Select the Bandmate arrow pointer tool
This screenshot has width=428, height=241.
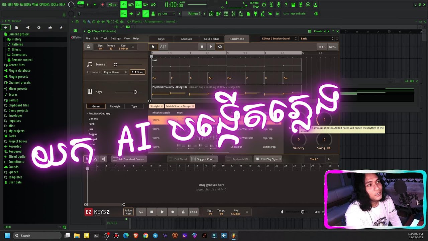point(153,47)
